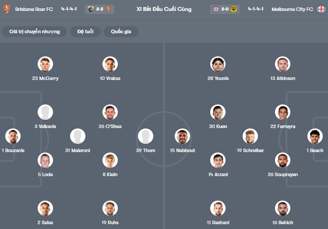This screenshot has height=229, width=328.
Task: Open Schreiber's player photo
Action: point(250,136)
